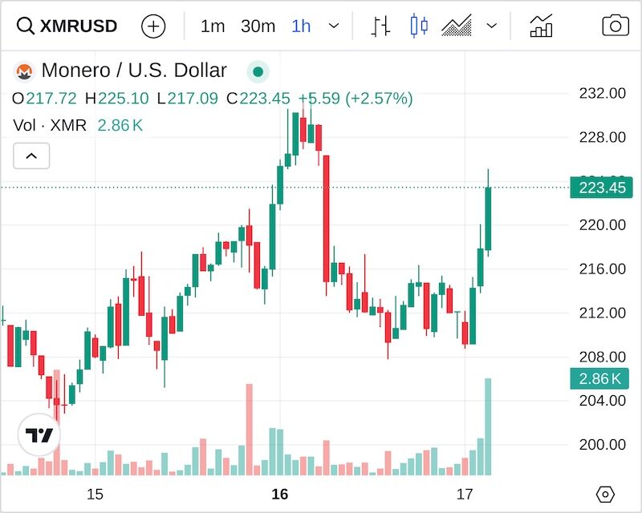Viewport: 642px width, 513px height.
Task: Open the indicators chart icon
Action: click(x=541, y=26)
